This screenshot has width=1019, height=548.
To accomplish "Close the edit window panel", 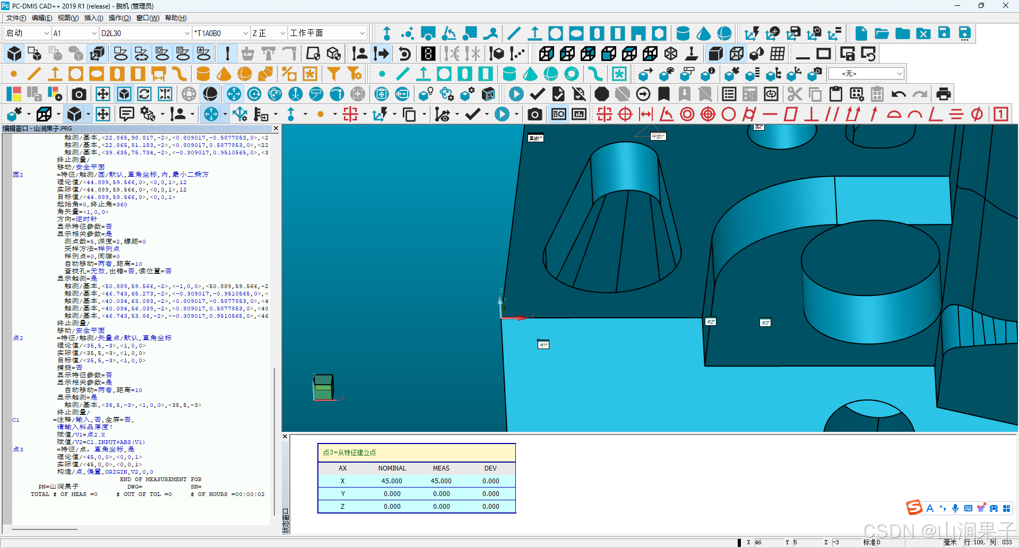I will (275, 128).
